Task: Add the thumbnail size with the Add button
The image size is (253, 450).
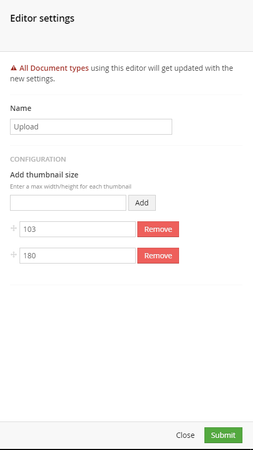Action: pos(142,203)
